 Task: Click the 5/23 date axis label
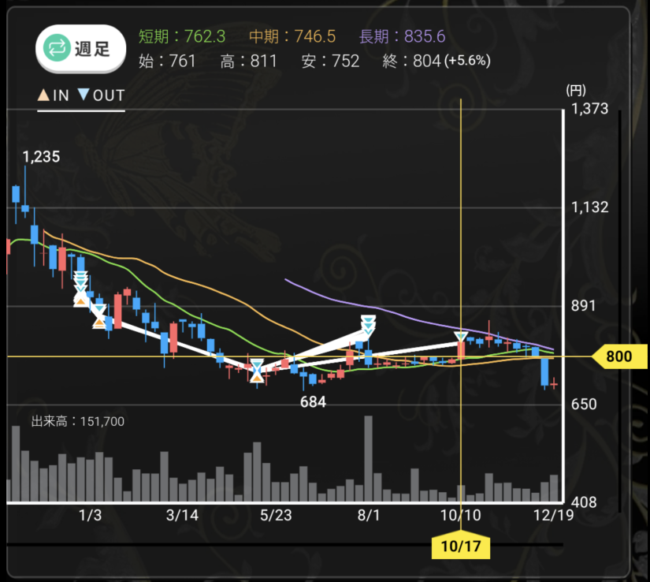pos(276,515)
